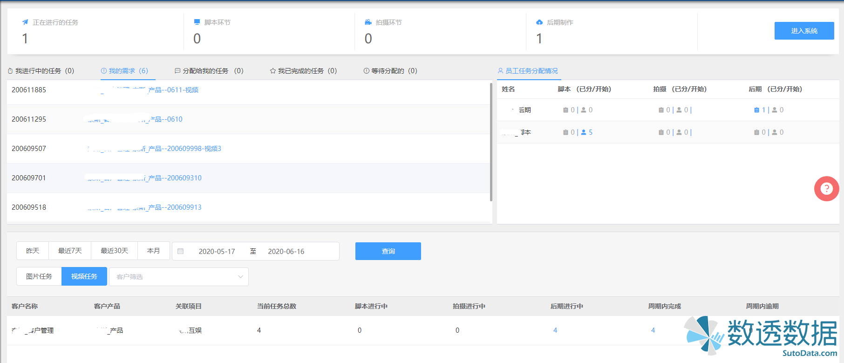This screenshot has height=363, width=844.
Task: Open the start date 2020-05-17 picker
Action: (x=217, y=251)
